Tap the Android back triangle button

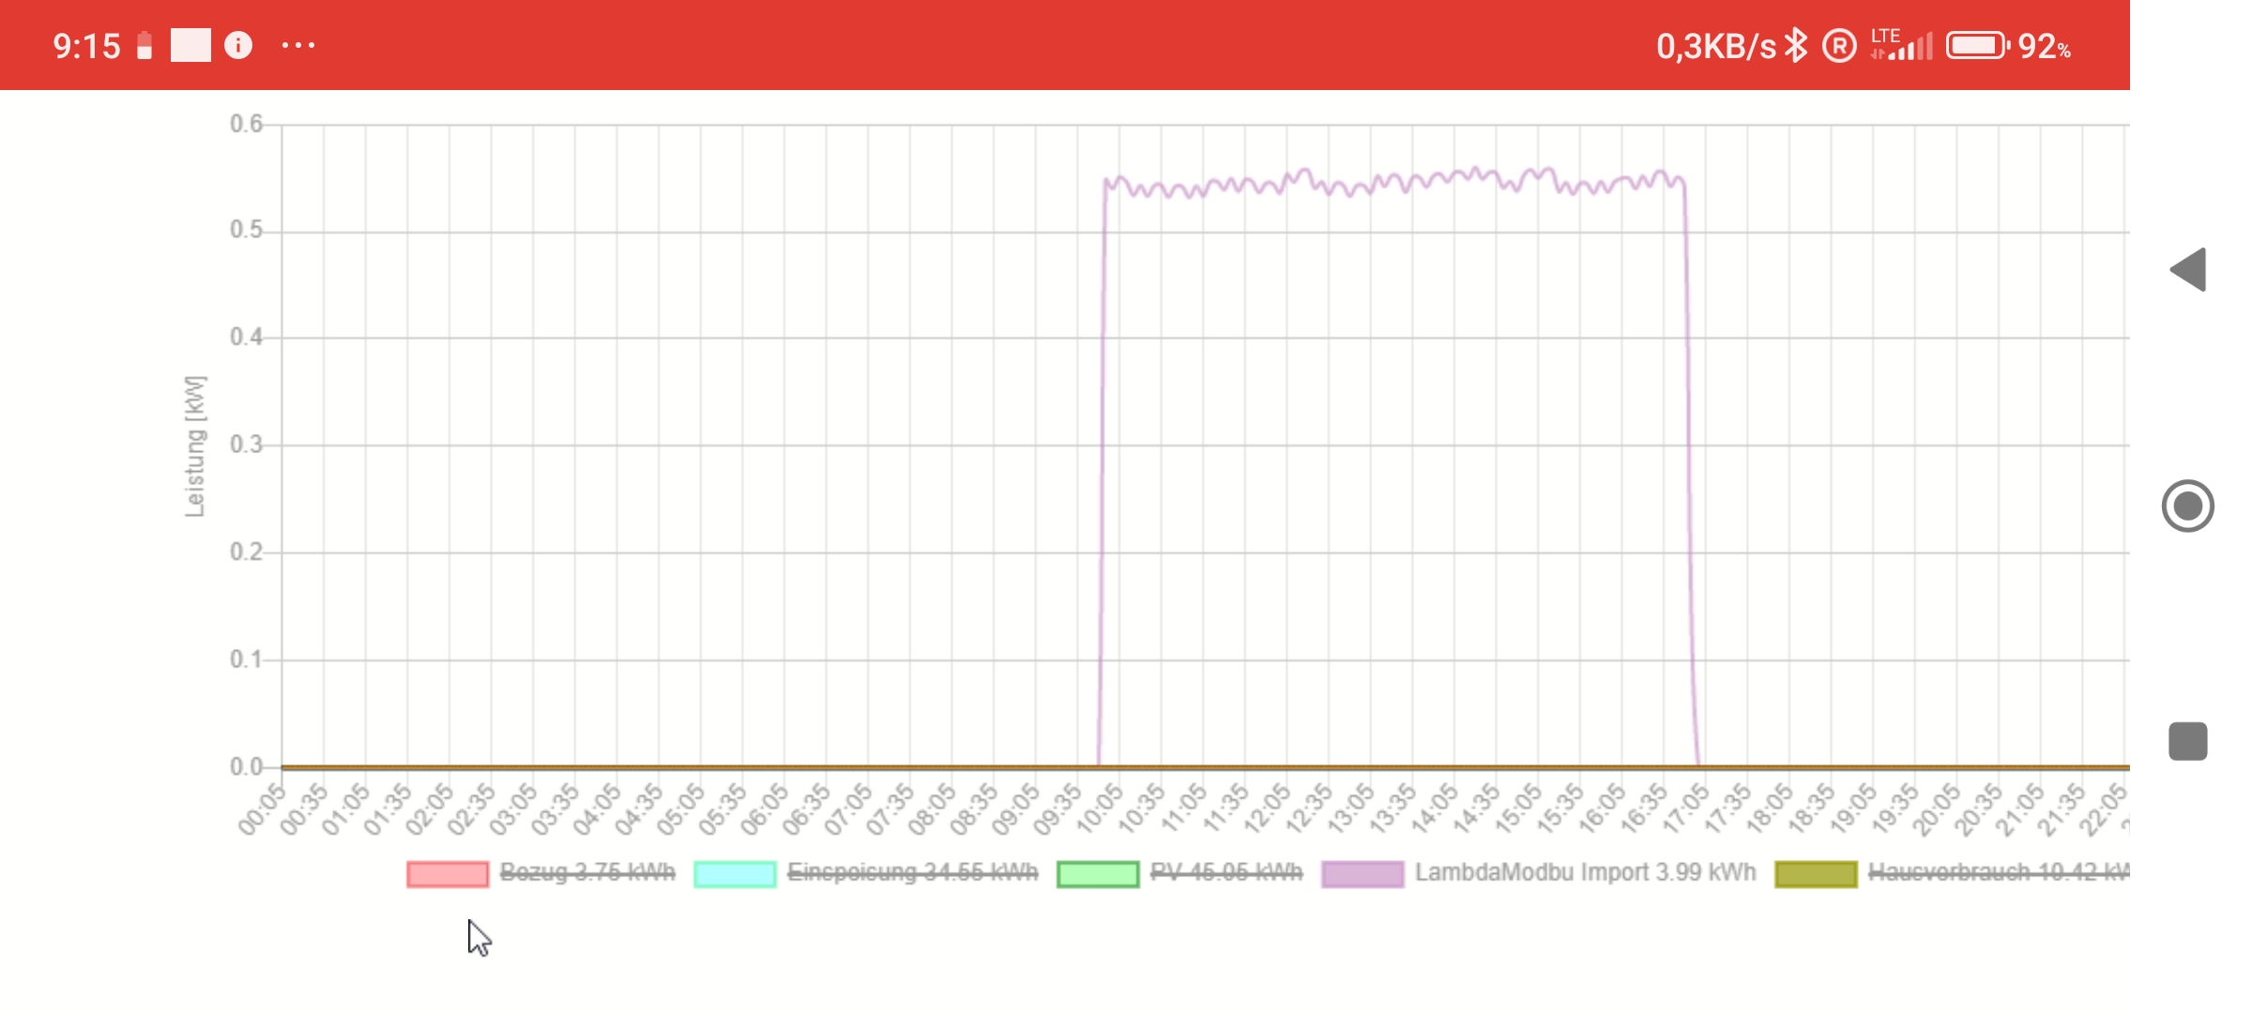coord(2189,270)
